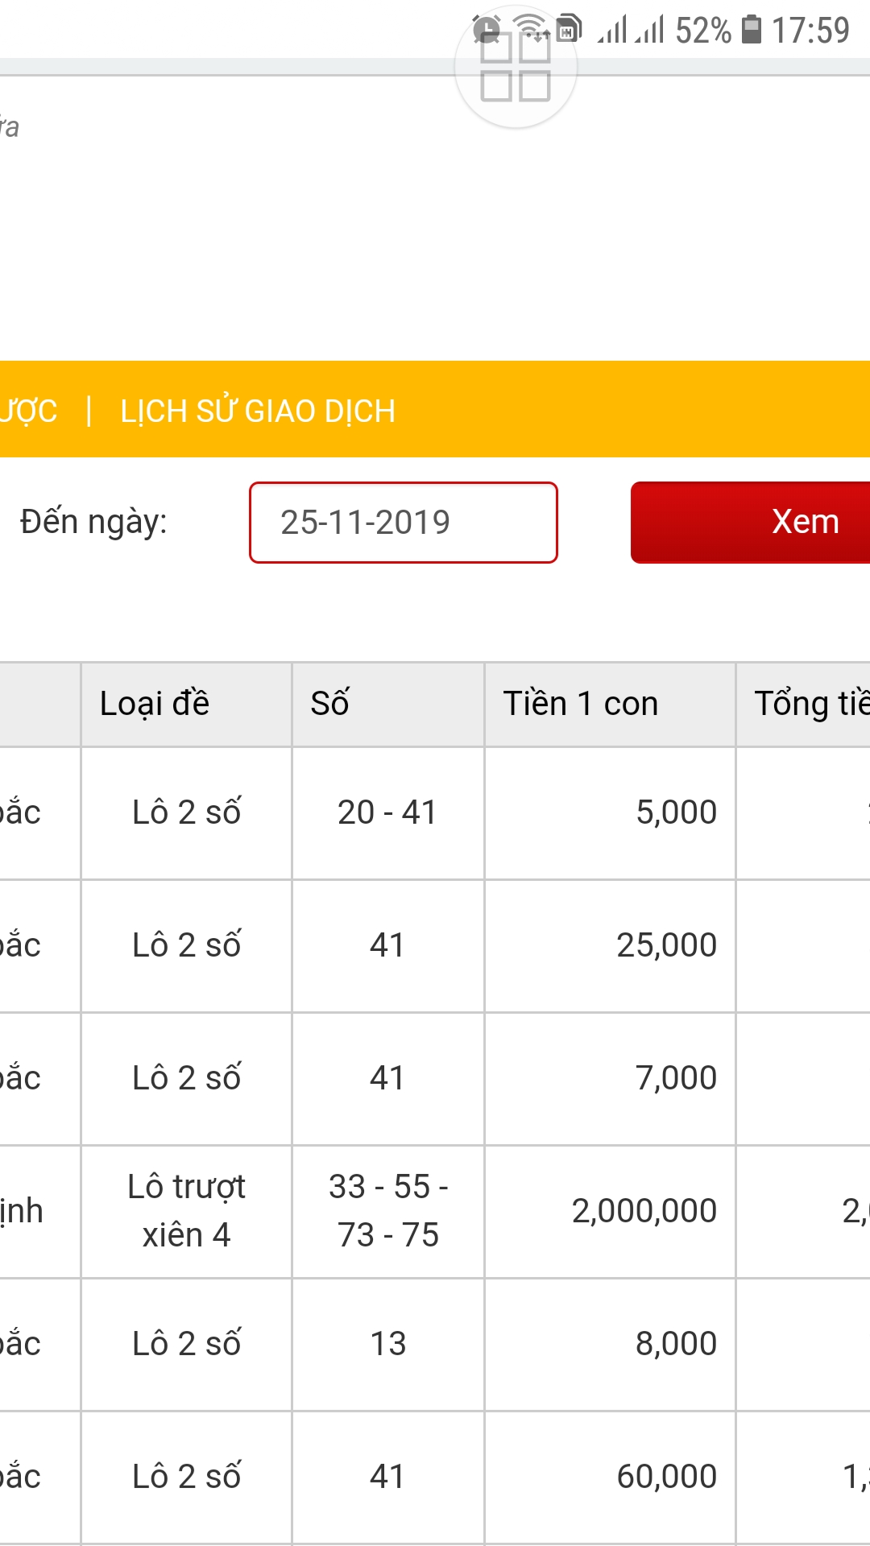Viewport: 870px width, 1546px height.
Task: Tap the 17:59 clock in status bar
Action: [x=810, y=31]
